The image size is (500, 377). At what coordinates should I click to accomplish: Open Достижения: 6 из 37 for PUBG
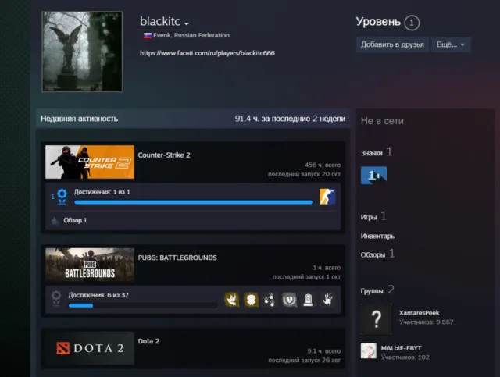tap(98, 295)
